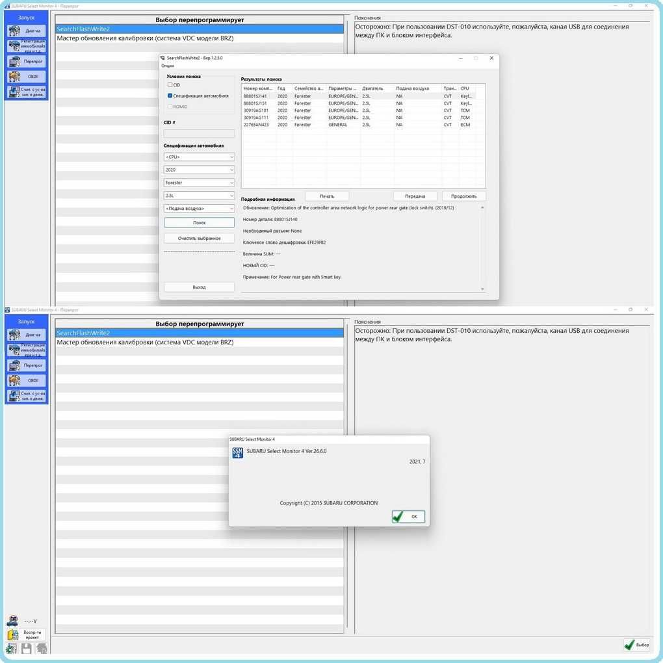Click the vehicle voltage icon beside --.--V

click(12, 621)
